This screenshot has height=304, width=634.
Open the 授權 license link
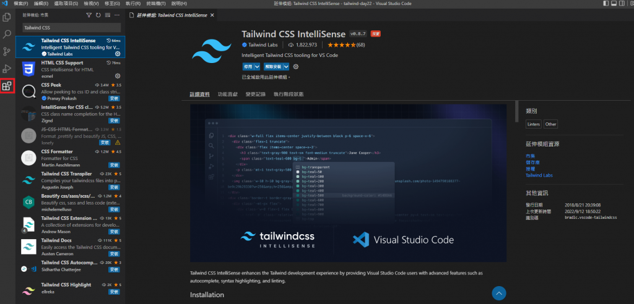click(530, 169)
